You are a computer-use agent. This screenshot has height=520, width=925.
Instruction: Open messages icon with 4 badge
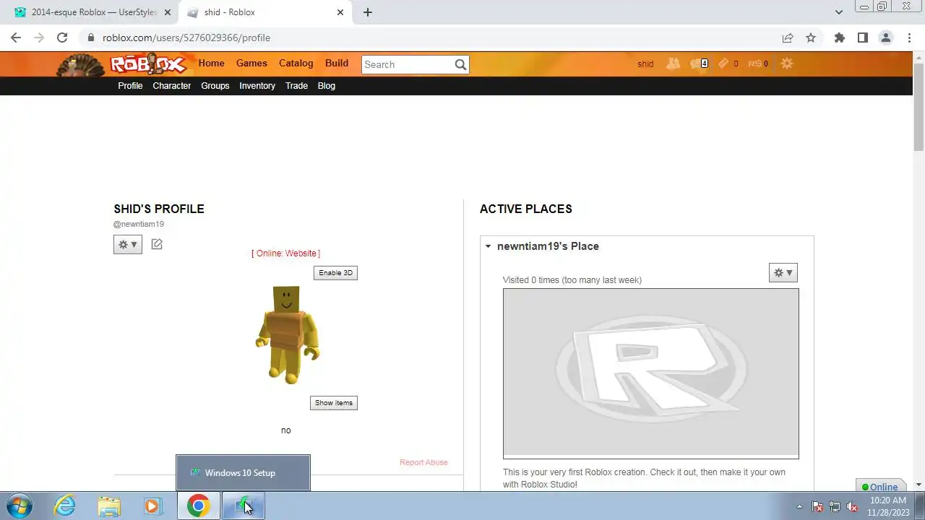(x=699, y=64)
